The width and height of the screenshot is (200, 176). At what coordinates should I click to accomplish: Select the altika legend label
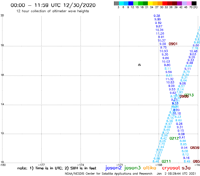tap(150, 168)
